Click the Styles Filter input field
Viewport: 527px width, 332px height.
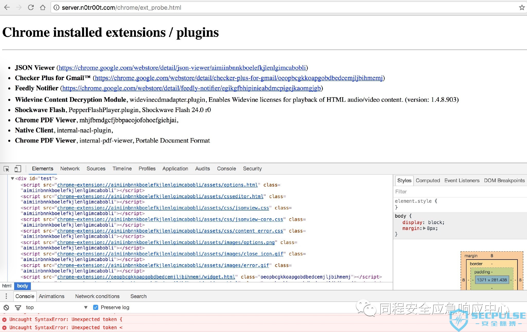tap(460, 192)
